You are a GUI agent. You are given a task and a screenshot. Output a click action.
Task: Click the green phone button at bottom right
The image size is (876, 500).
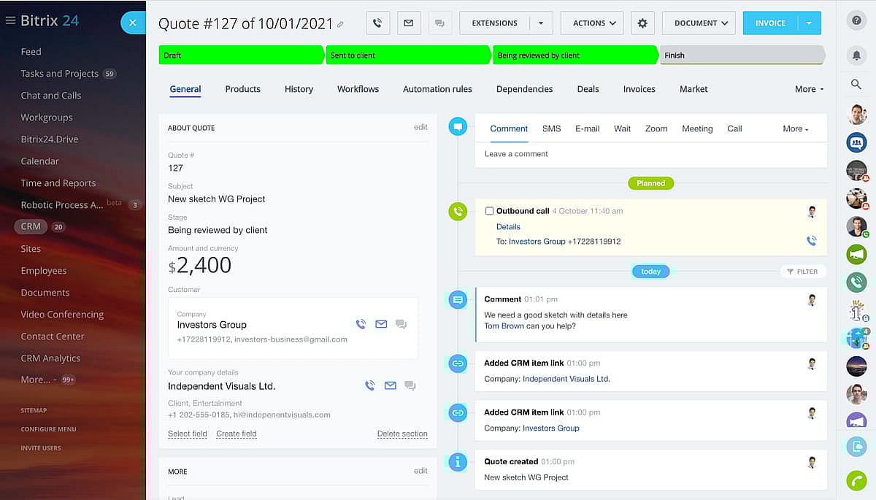[x=856, y=480]
